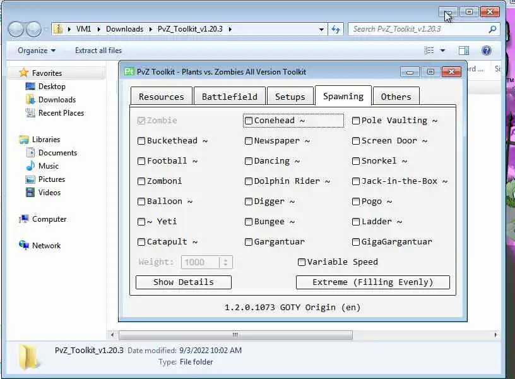Switch to Others tab
Viewport: 515px width, 379px height.
click(x=396, y=97)
